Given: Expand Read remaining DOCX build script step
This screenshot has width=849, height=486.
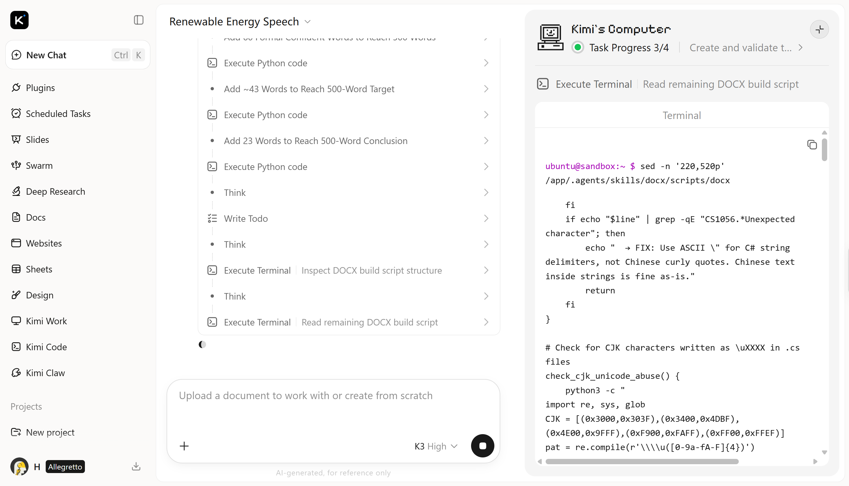Looking at the screenshot, I should [x=349, y=322].
